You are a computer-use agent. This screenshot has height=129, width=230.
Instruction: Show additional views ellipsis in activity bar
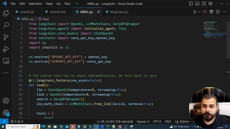[6, 73]
